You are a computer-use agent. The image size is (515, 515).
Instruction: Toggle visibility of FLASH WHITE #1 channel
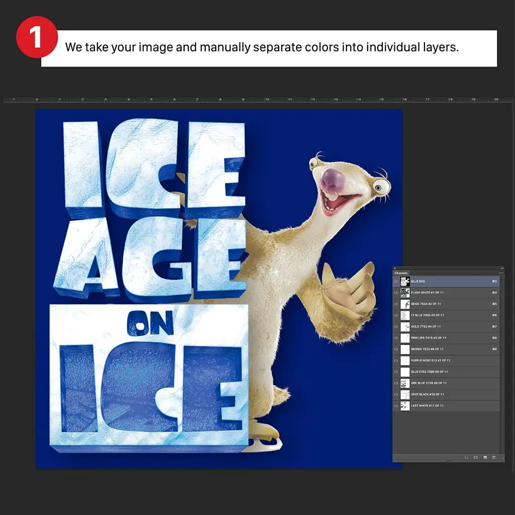point(396,293)
